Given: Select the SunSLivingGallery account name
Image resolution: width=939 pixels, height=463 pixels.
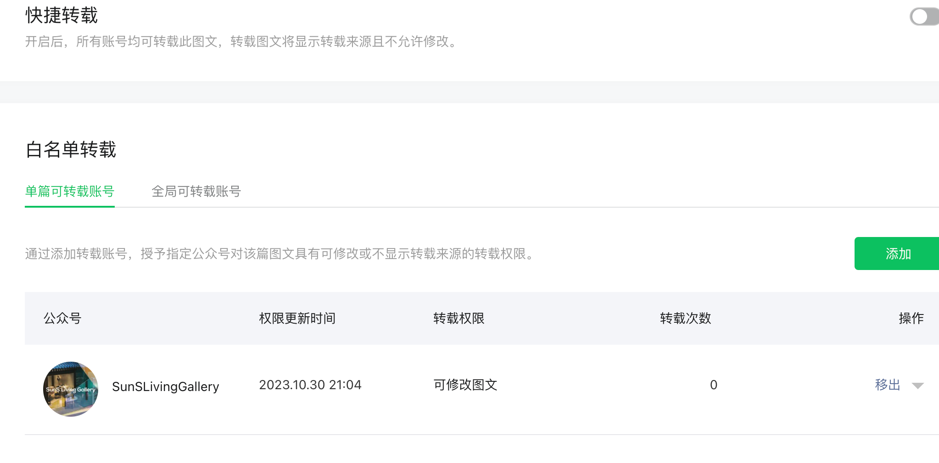Looking at the screenshot, I should click(x=166, y=386).
